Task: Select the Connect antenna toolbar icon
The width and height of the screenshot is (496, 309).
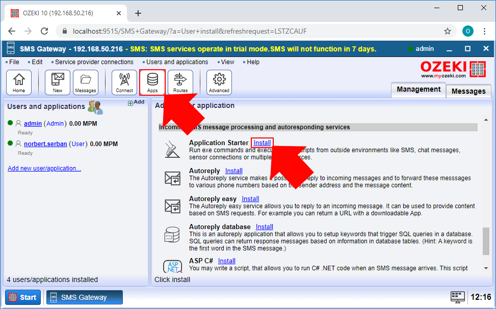Action: pyautogui.click(x=124, y=82)
